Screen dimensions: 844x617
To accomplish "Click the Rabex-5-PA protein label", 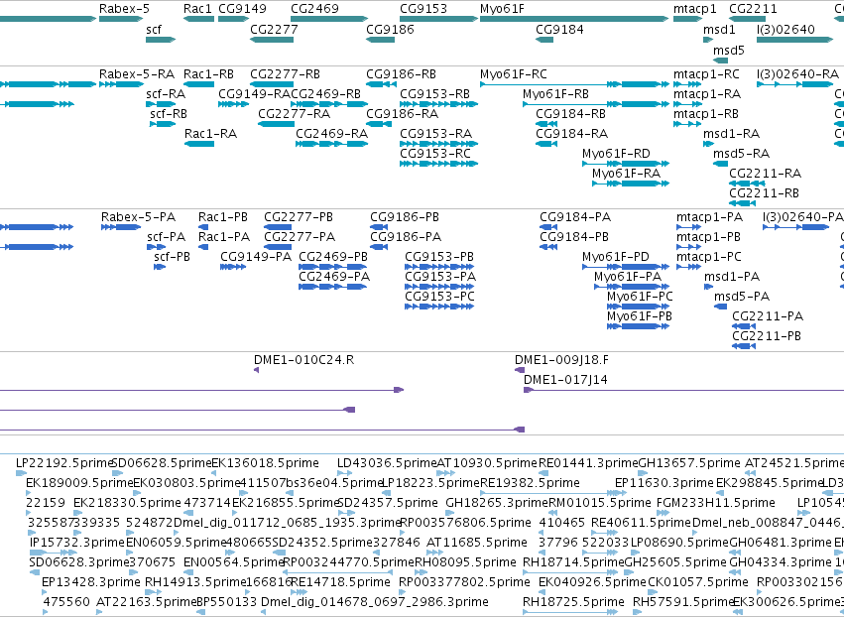I will (138, 217).
